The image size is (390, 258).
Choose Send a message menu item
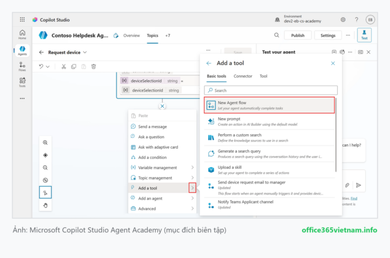[x=162, y=126]
